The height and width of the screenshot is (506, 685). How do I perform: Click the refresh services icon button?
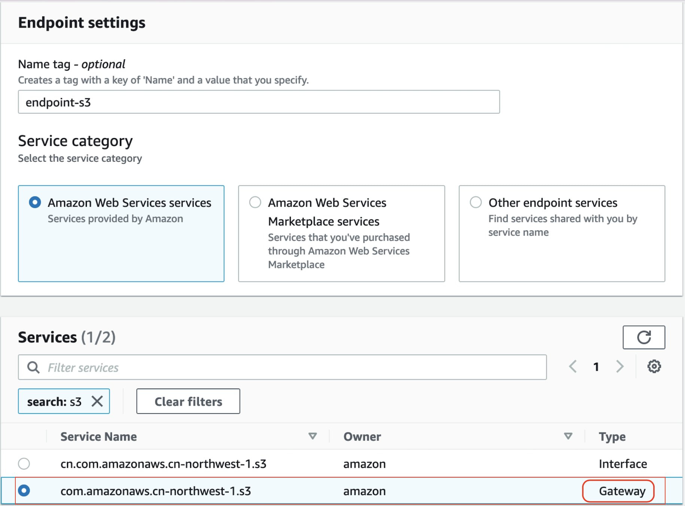tap(643, 337)
